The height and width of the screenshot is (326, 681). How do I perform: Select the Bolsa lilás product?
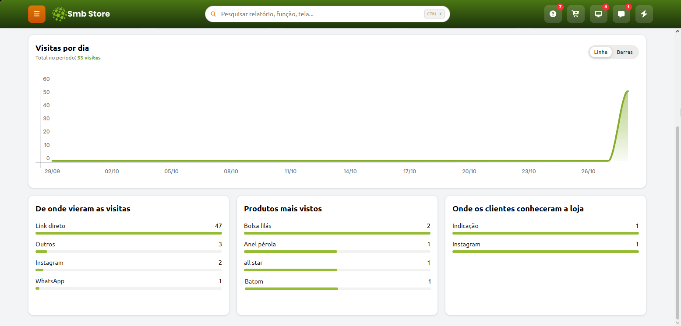pos(258,226)
